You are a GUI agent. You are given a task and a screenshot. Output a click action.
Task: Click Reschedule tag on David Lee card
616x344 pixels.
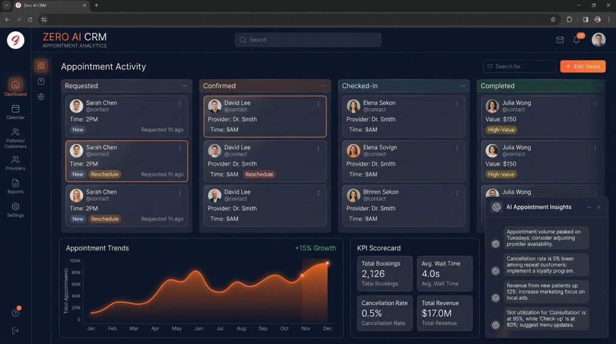point(259,174)
